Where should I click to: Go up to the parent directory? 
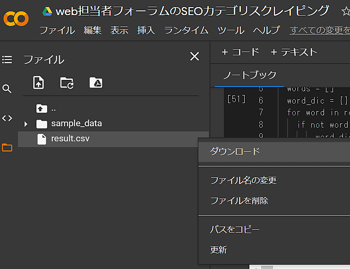pyautogui.click(x=42, y=109)
